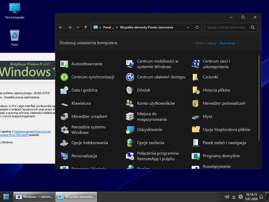Image resolution: width=269 pixels, height=202 pixels.
Task: Open the Narzędzia systemu Windows gear icon
Action: pos(64,130)
